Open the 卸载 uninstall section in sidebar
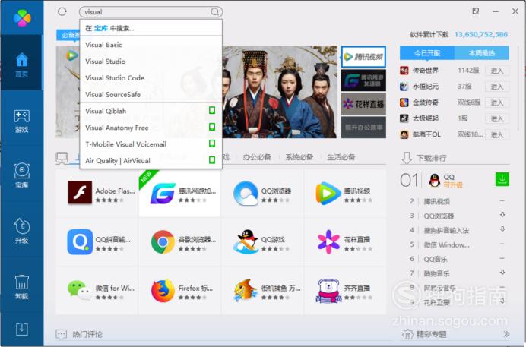The height and width of the screenshot is (347, 526). click(x=22, y=287)
